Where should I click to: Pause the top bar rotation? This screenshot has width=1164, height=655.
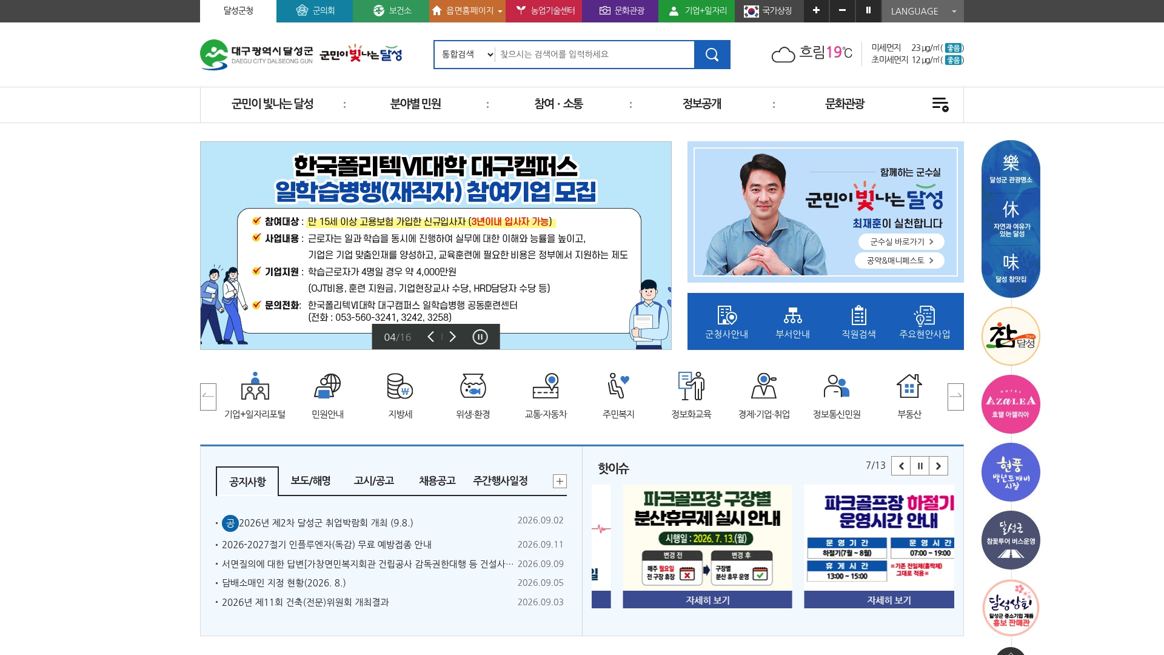(868, 11)
